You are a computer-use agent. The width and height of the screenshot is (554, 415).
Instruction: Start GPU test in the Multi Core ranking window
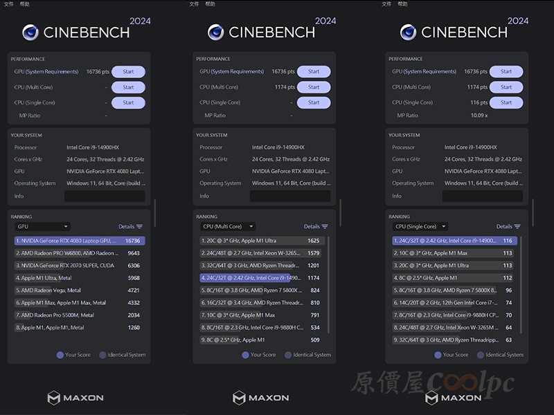[x=314, y=71]
